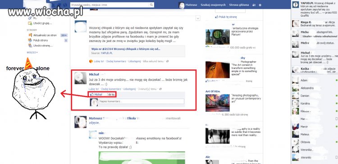
Task: Click Lubię to! under Michał's birthday post
Action: tap(94, 89)
